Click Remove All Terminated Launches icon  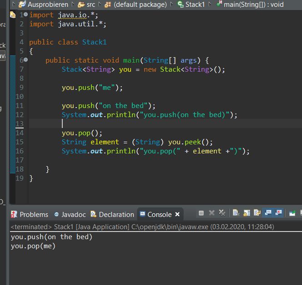click(221, 213)
